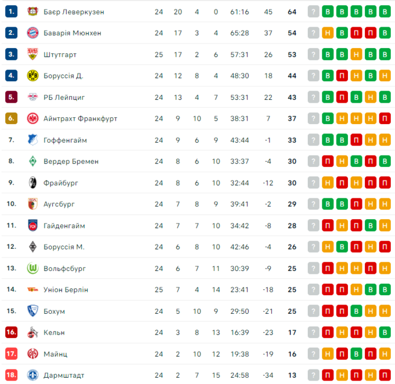The height and width of the screenshot is (384, 395).
Task: Click the Вердер Бремен green diamond logo
Action: (32, 161)
